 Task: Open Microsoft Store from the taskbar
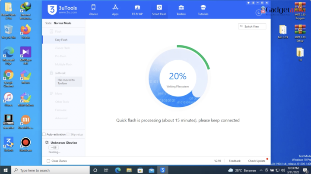[140, 170]
